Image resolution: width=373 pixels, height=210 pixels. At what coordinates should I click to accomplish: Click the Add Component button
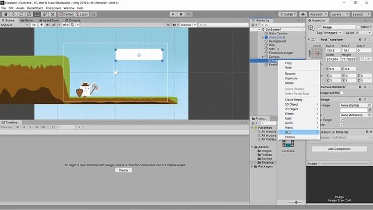[339, 149]
